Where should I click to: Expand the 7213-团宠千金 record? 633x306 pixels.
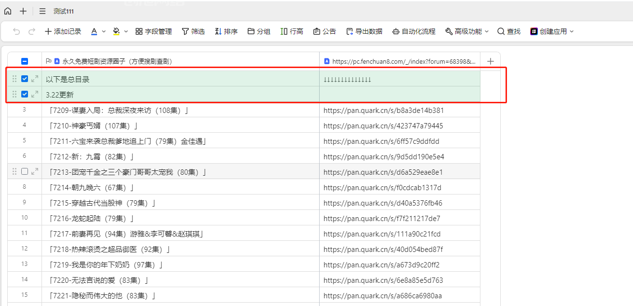pos(35,171)
